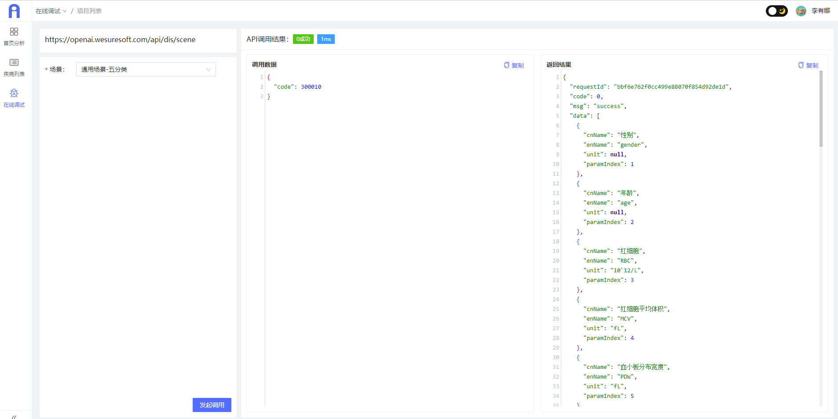Screen dimensions: 838x419
Task: Copy the 返回结果 response JSON
Action: [x=808, y=65]
